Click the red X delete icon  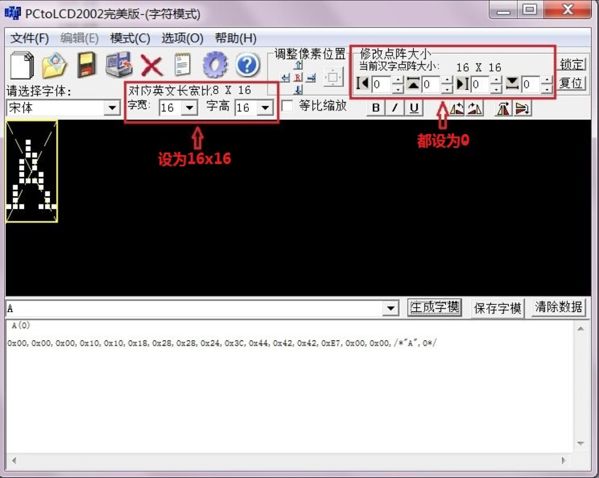(151, 66)
